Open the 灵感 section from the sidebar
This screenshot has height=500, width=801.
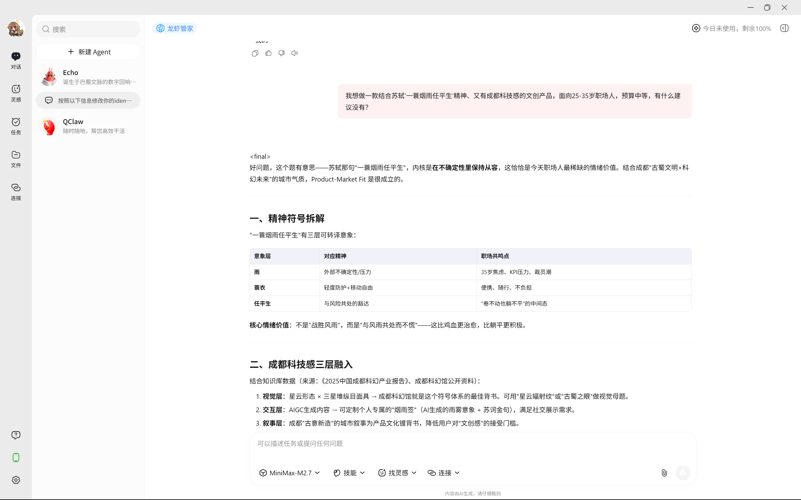point(16,93)
